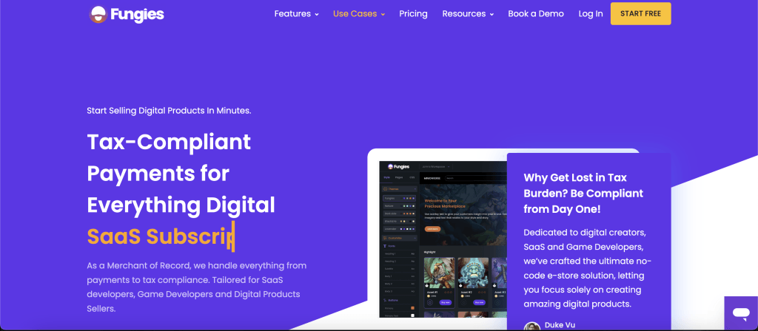Screen dimensions: 758x331
Task: Click the star rating on Asset #2 card
Action: (482, 293)
